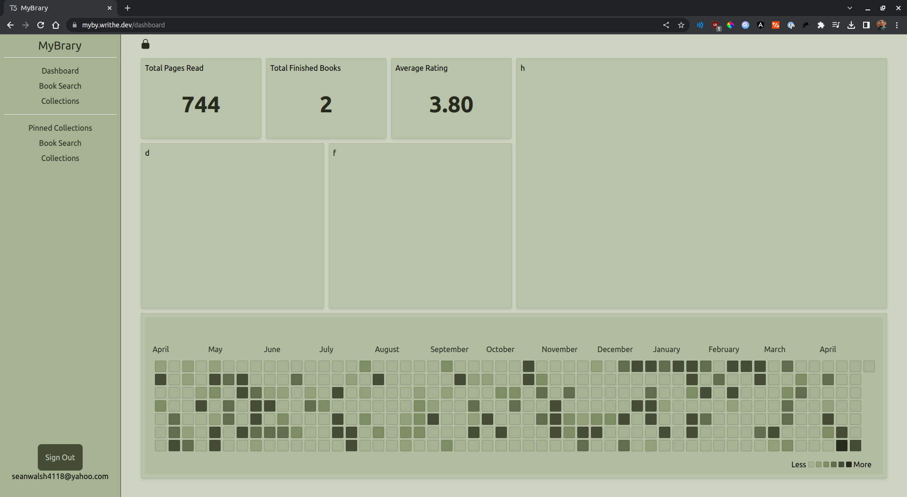This screenshot has width=907, height=497.
Task: Open Dashboard from the sidebar
Action: point(60,71)
